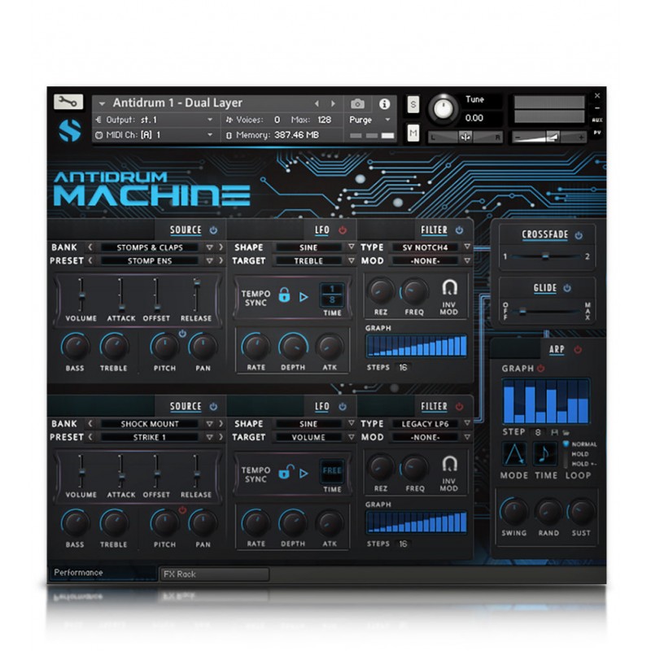
Task: Click the wrench settings icon
Action: pos(68,103)
